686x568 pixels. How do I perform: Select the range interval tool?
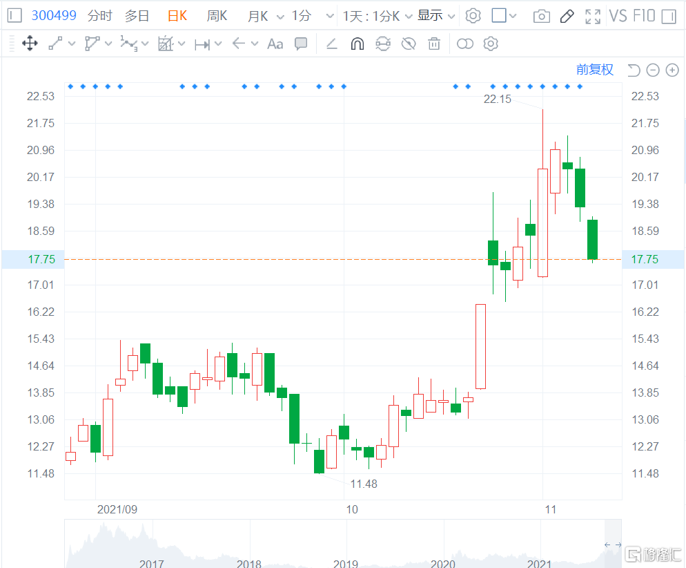click(202, 44)
